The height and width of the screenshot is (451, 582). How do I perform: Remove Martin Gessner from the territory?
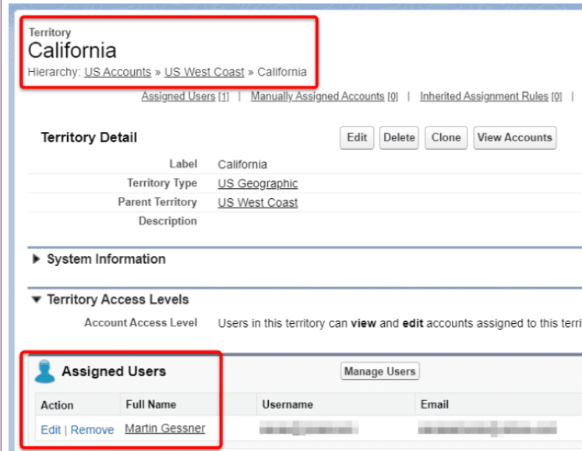coord(92,430)
